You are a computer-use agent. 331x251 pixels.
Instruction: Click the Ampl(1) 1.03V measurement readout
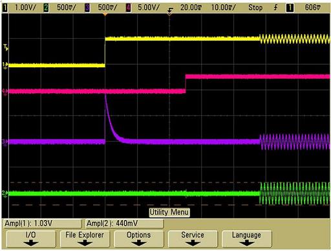coord(43,224)
